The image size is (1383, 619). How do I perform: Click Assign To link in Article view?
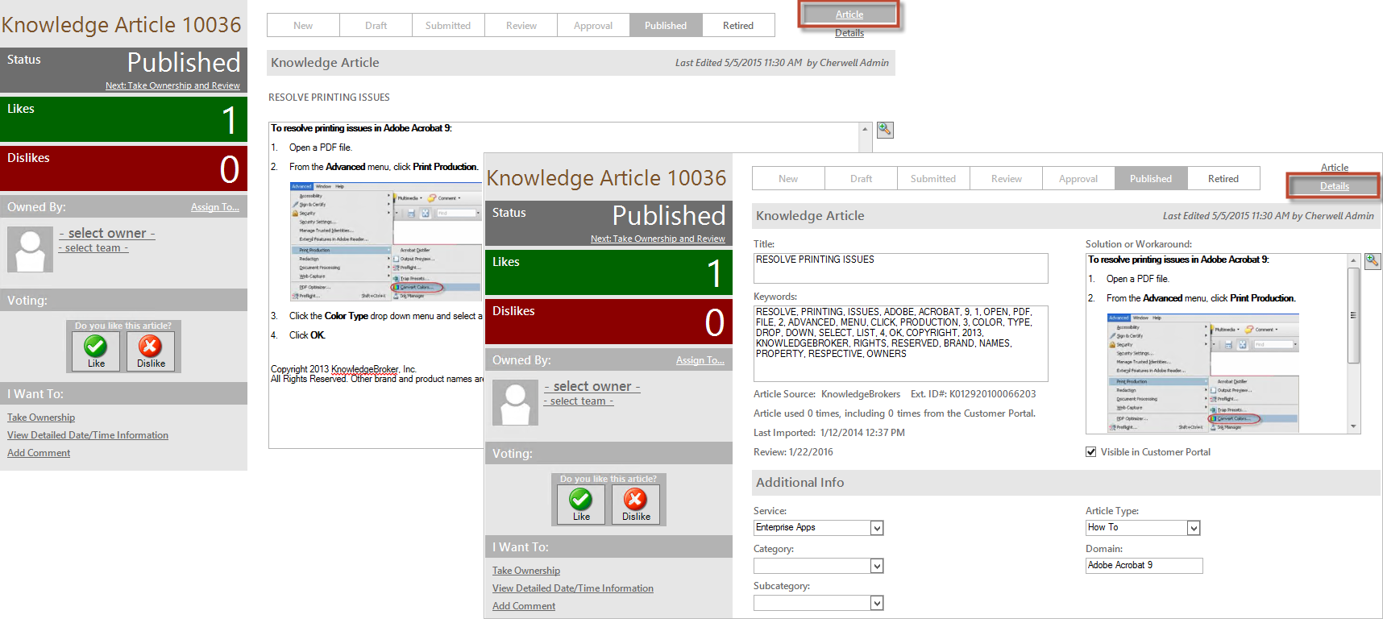tap(215, 207)
